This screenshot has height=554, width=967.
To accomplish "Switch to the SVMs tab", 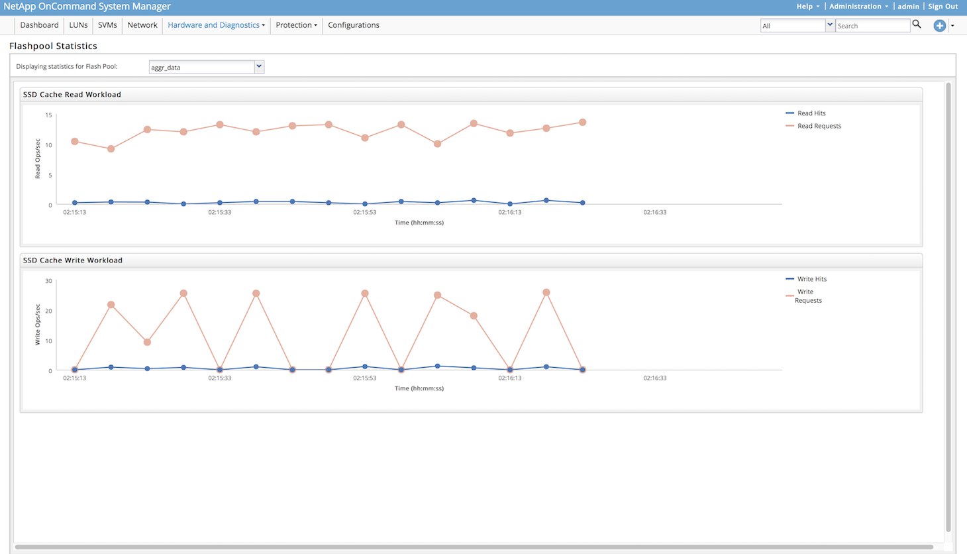I will (107, 25).
